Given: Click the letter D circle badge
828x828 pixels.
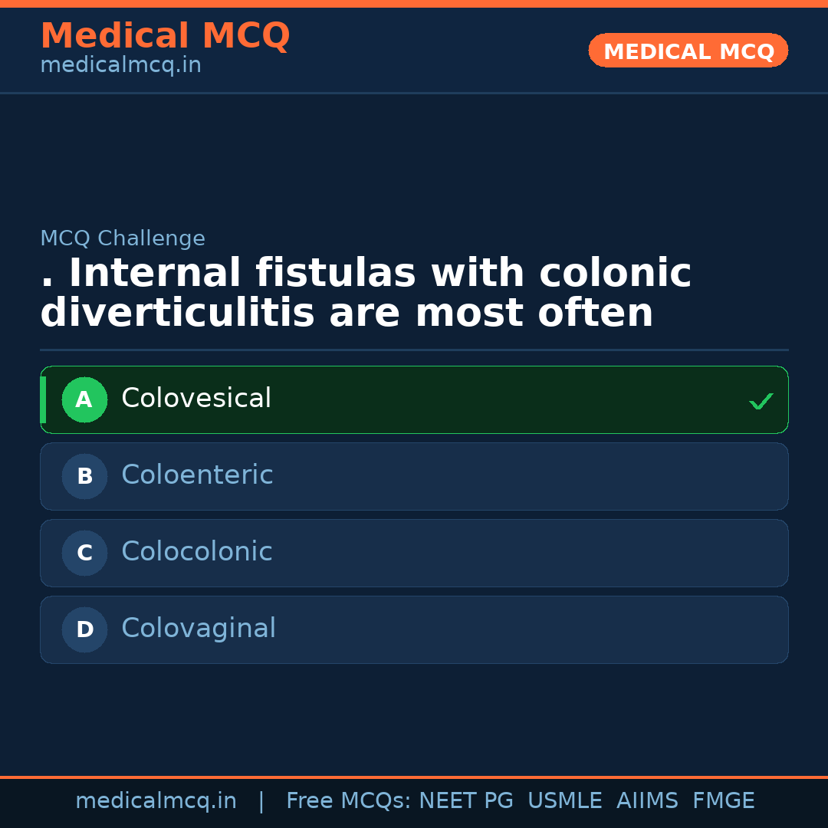Looking at the screenshot, I should [x=84, y=629].
